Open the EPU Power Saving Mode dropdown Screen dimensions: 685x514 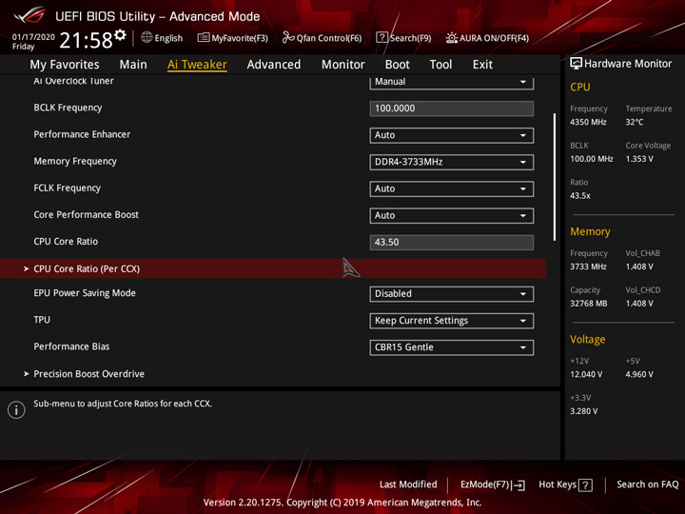(451, 294)
